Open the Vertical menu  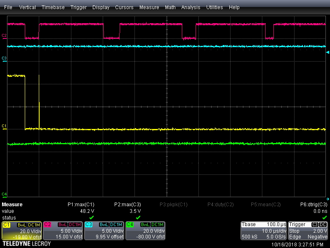[x=27, y=7]
